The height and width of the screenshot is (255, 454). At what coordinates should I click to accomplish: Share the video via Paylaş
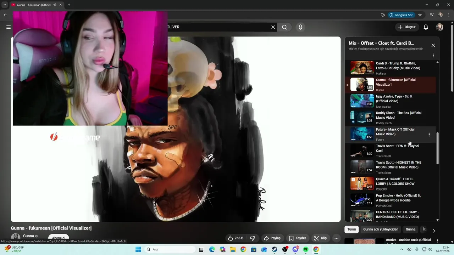pos(272,238)
